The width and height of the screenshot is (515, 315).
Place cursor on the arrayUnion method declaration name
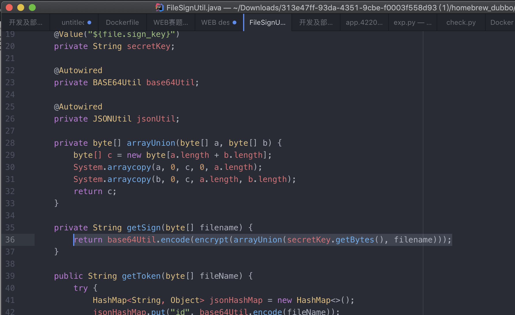151,143
